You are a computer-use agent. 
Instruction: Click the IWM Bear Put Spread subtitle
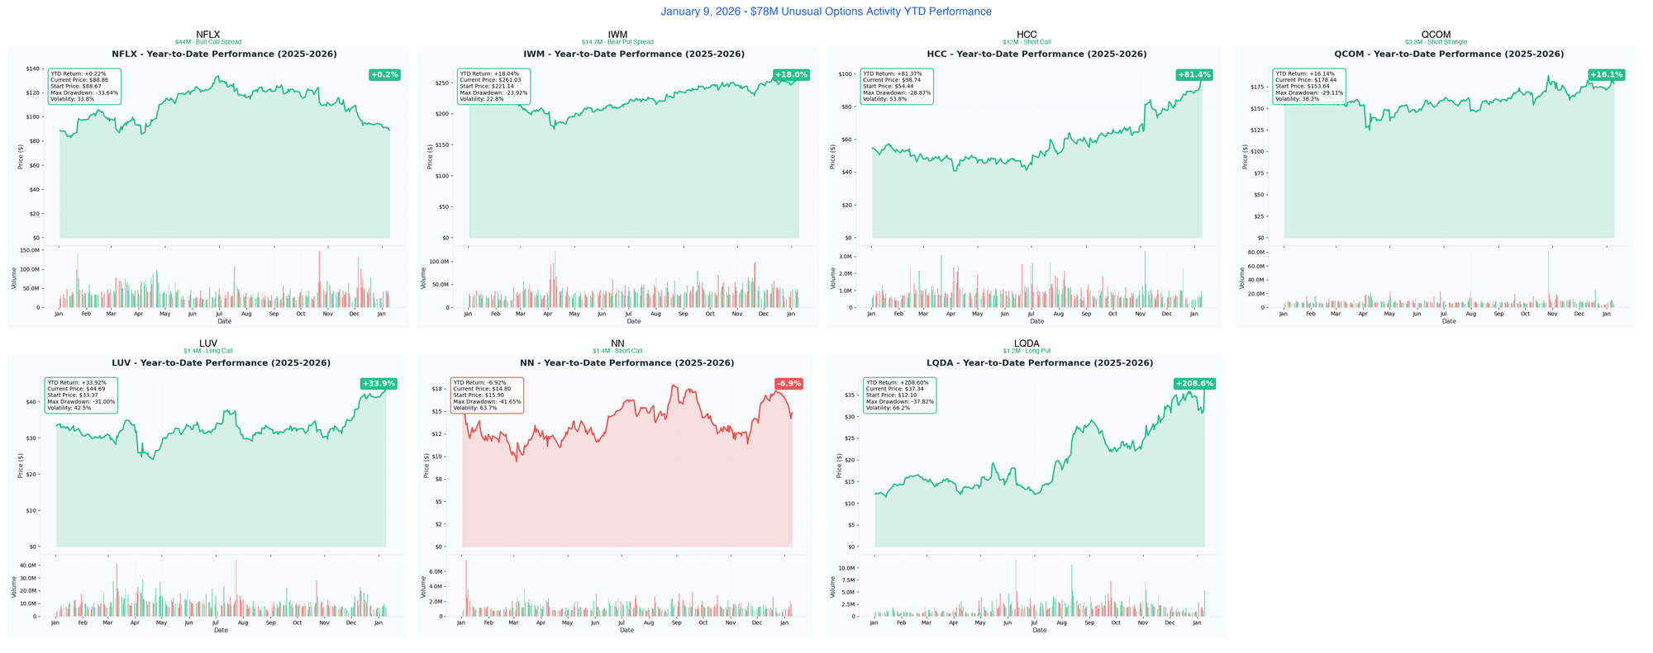pyautogui.click(x=617, y=42)
